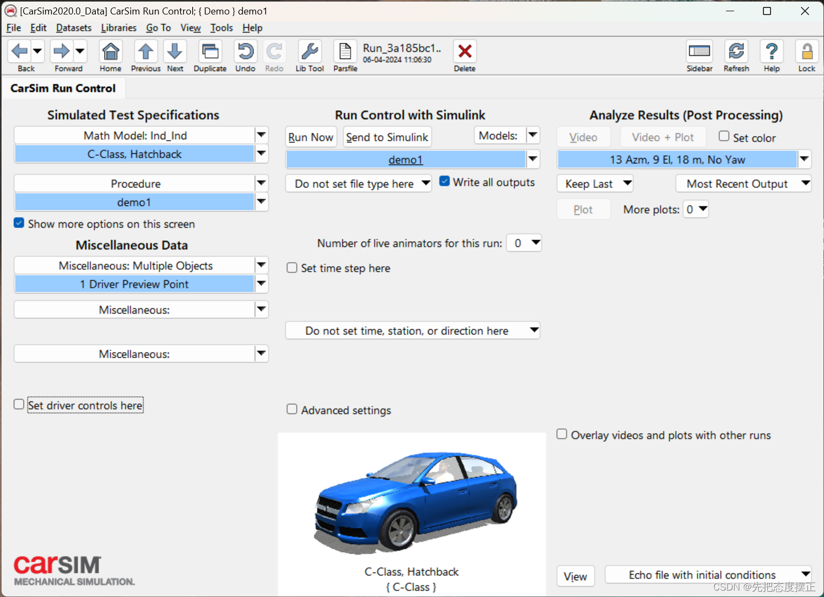Click the View button

576,577
